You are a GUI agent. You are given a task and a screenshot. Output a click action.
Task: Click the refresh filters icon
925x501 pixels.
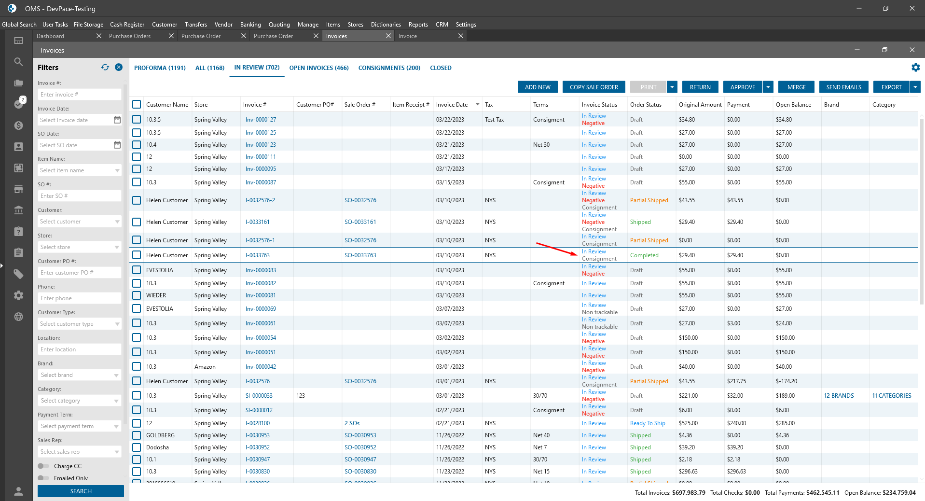point(105,68)
